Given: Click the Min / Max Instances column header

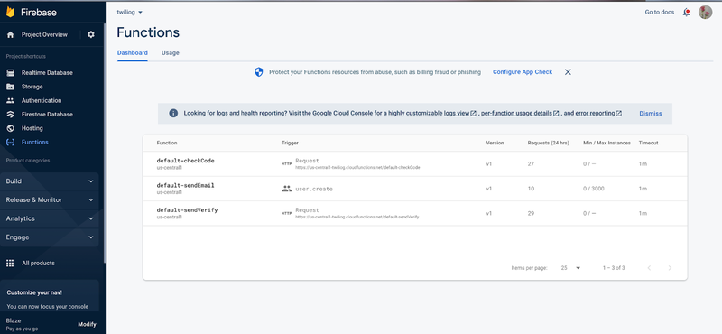Looking at the screenshot, I should 606,143.
